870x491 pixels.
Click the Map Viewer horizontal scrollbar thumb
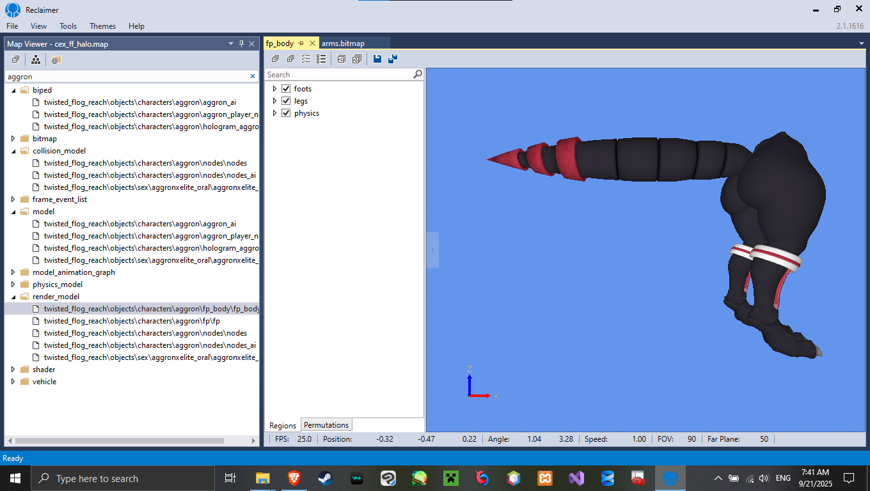pos(120,440)
